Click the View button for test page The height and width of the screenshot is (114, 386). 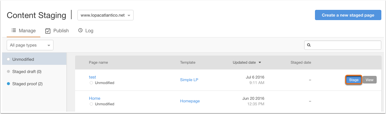click(370, 80)
